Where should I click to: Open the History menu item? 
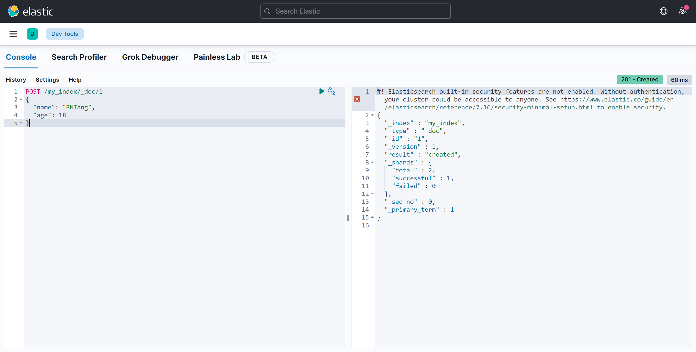16,80
